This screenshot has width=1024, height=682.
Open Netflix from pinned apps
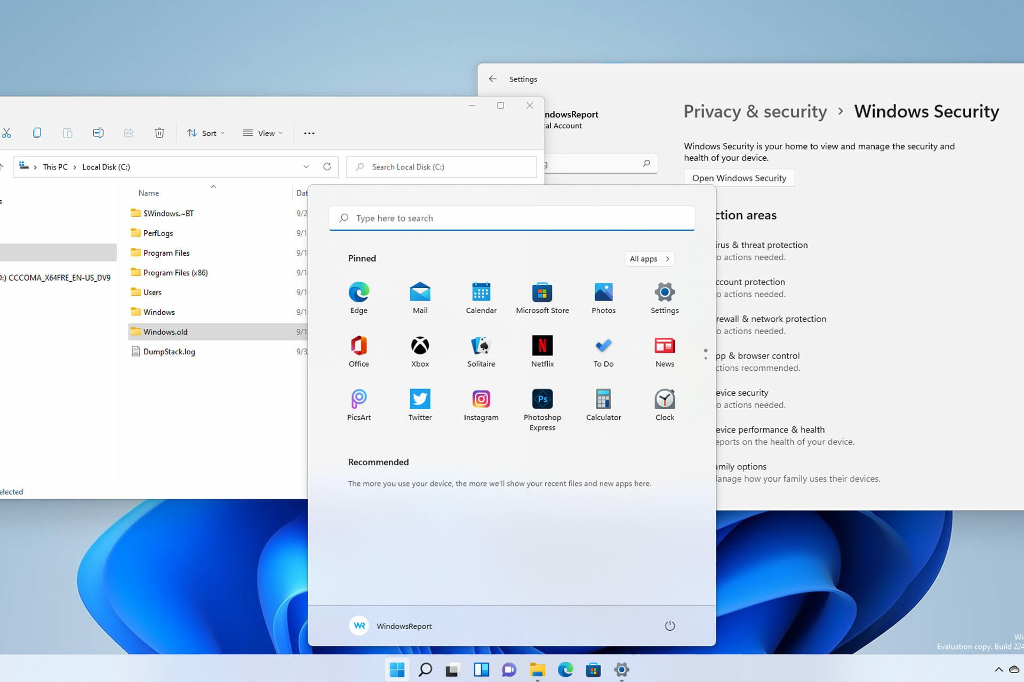point(542,351)
